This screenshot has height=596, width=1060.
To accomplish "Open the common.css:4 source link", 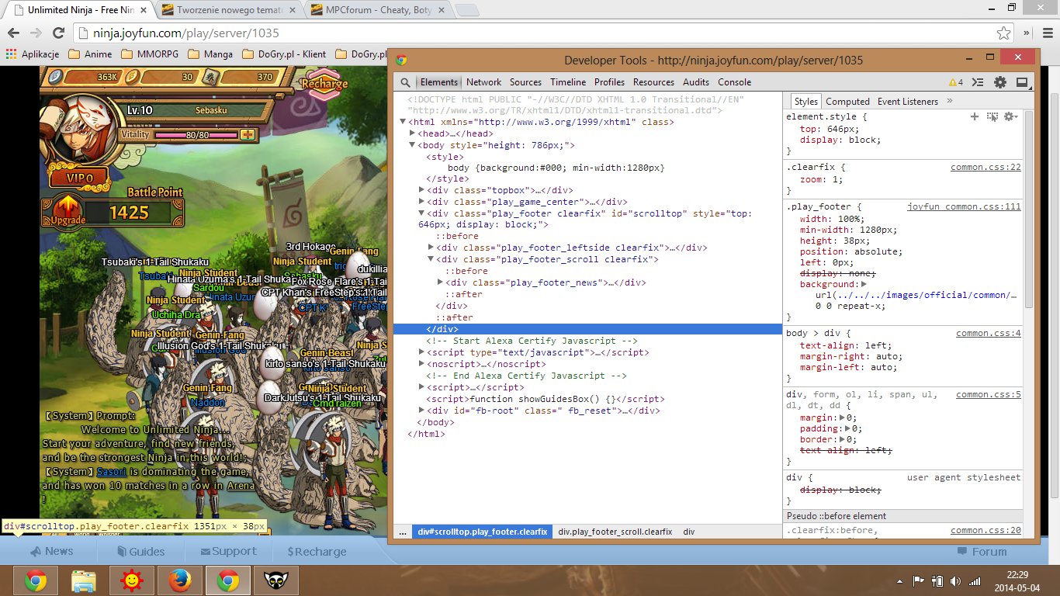I will click(x=989, y=334).
